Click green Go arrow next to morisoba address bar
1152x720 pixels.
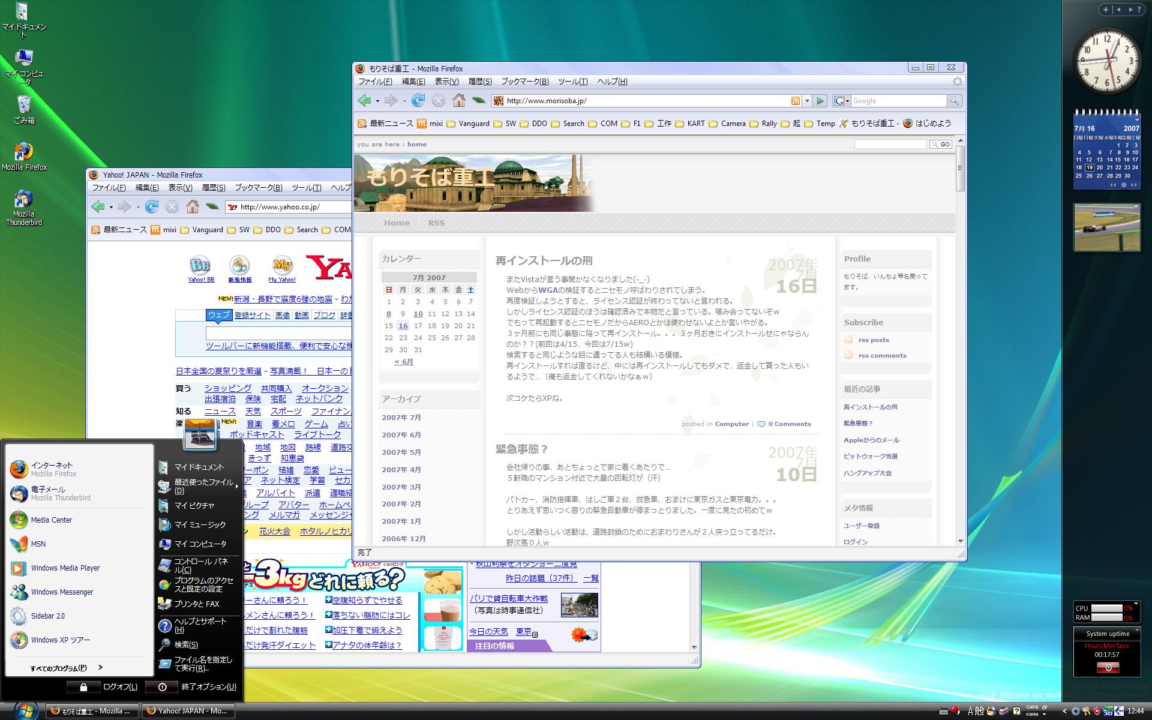coord(820,101)
